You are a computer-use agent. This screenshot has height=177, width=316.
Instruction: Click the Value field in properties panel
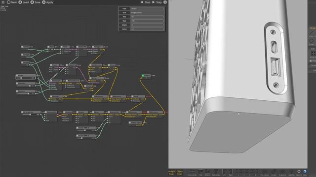pos(147,29)
